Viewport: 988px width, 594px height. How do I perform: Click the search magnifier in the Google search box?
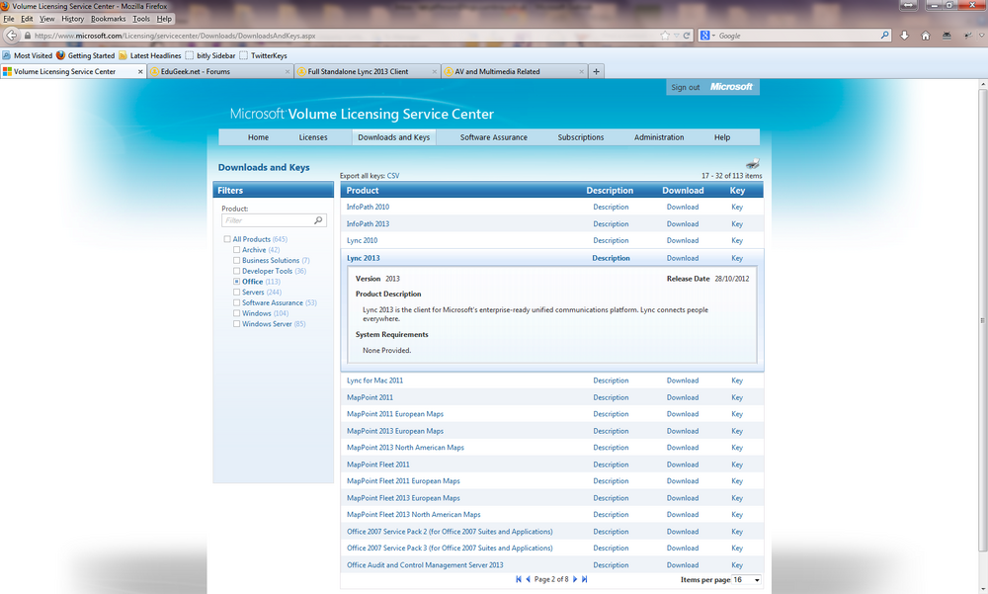(x=884, y=36)
